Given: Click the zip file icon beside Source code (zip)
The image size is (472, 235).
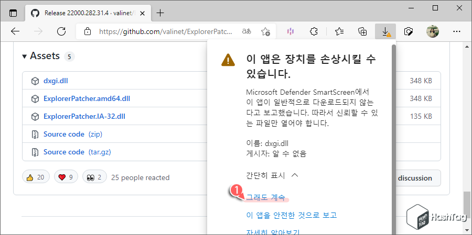Looking at the screenshot, I should pos(35,135).
